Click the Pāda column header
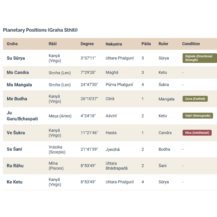This screenshot has width=217, height=217. point(146,44)
